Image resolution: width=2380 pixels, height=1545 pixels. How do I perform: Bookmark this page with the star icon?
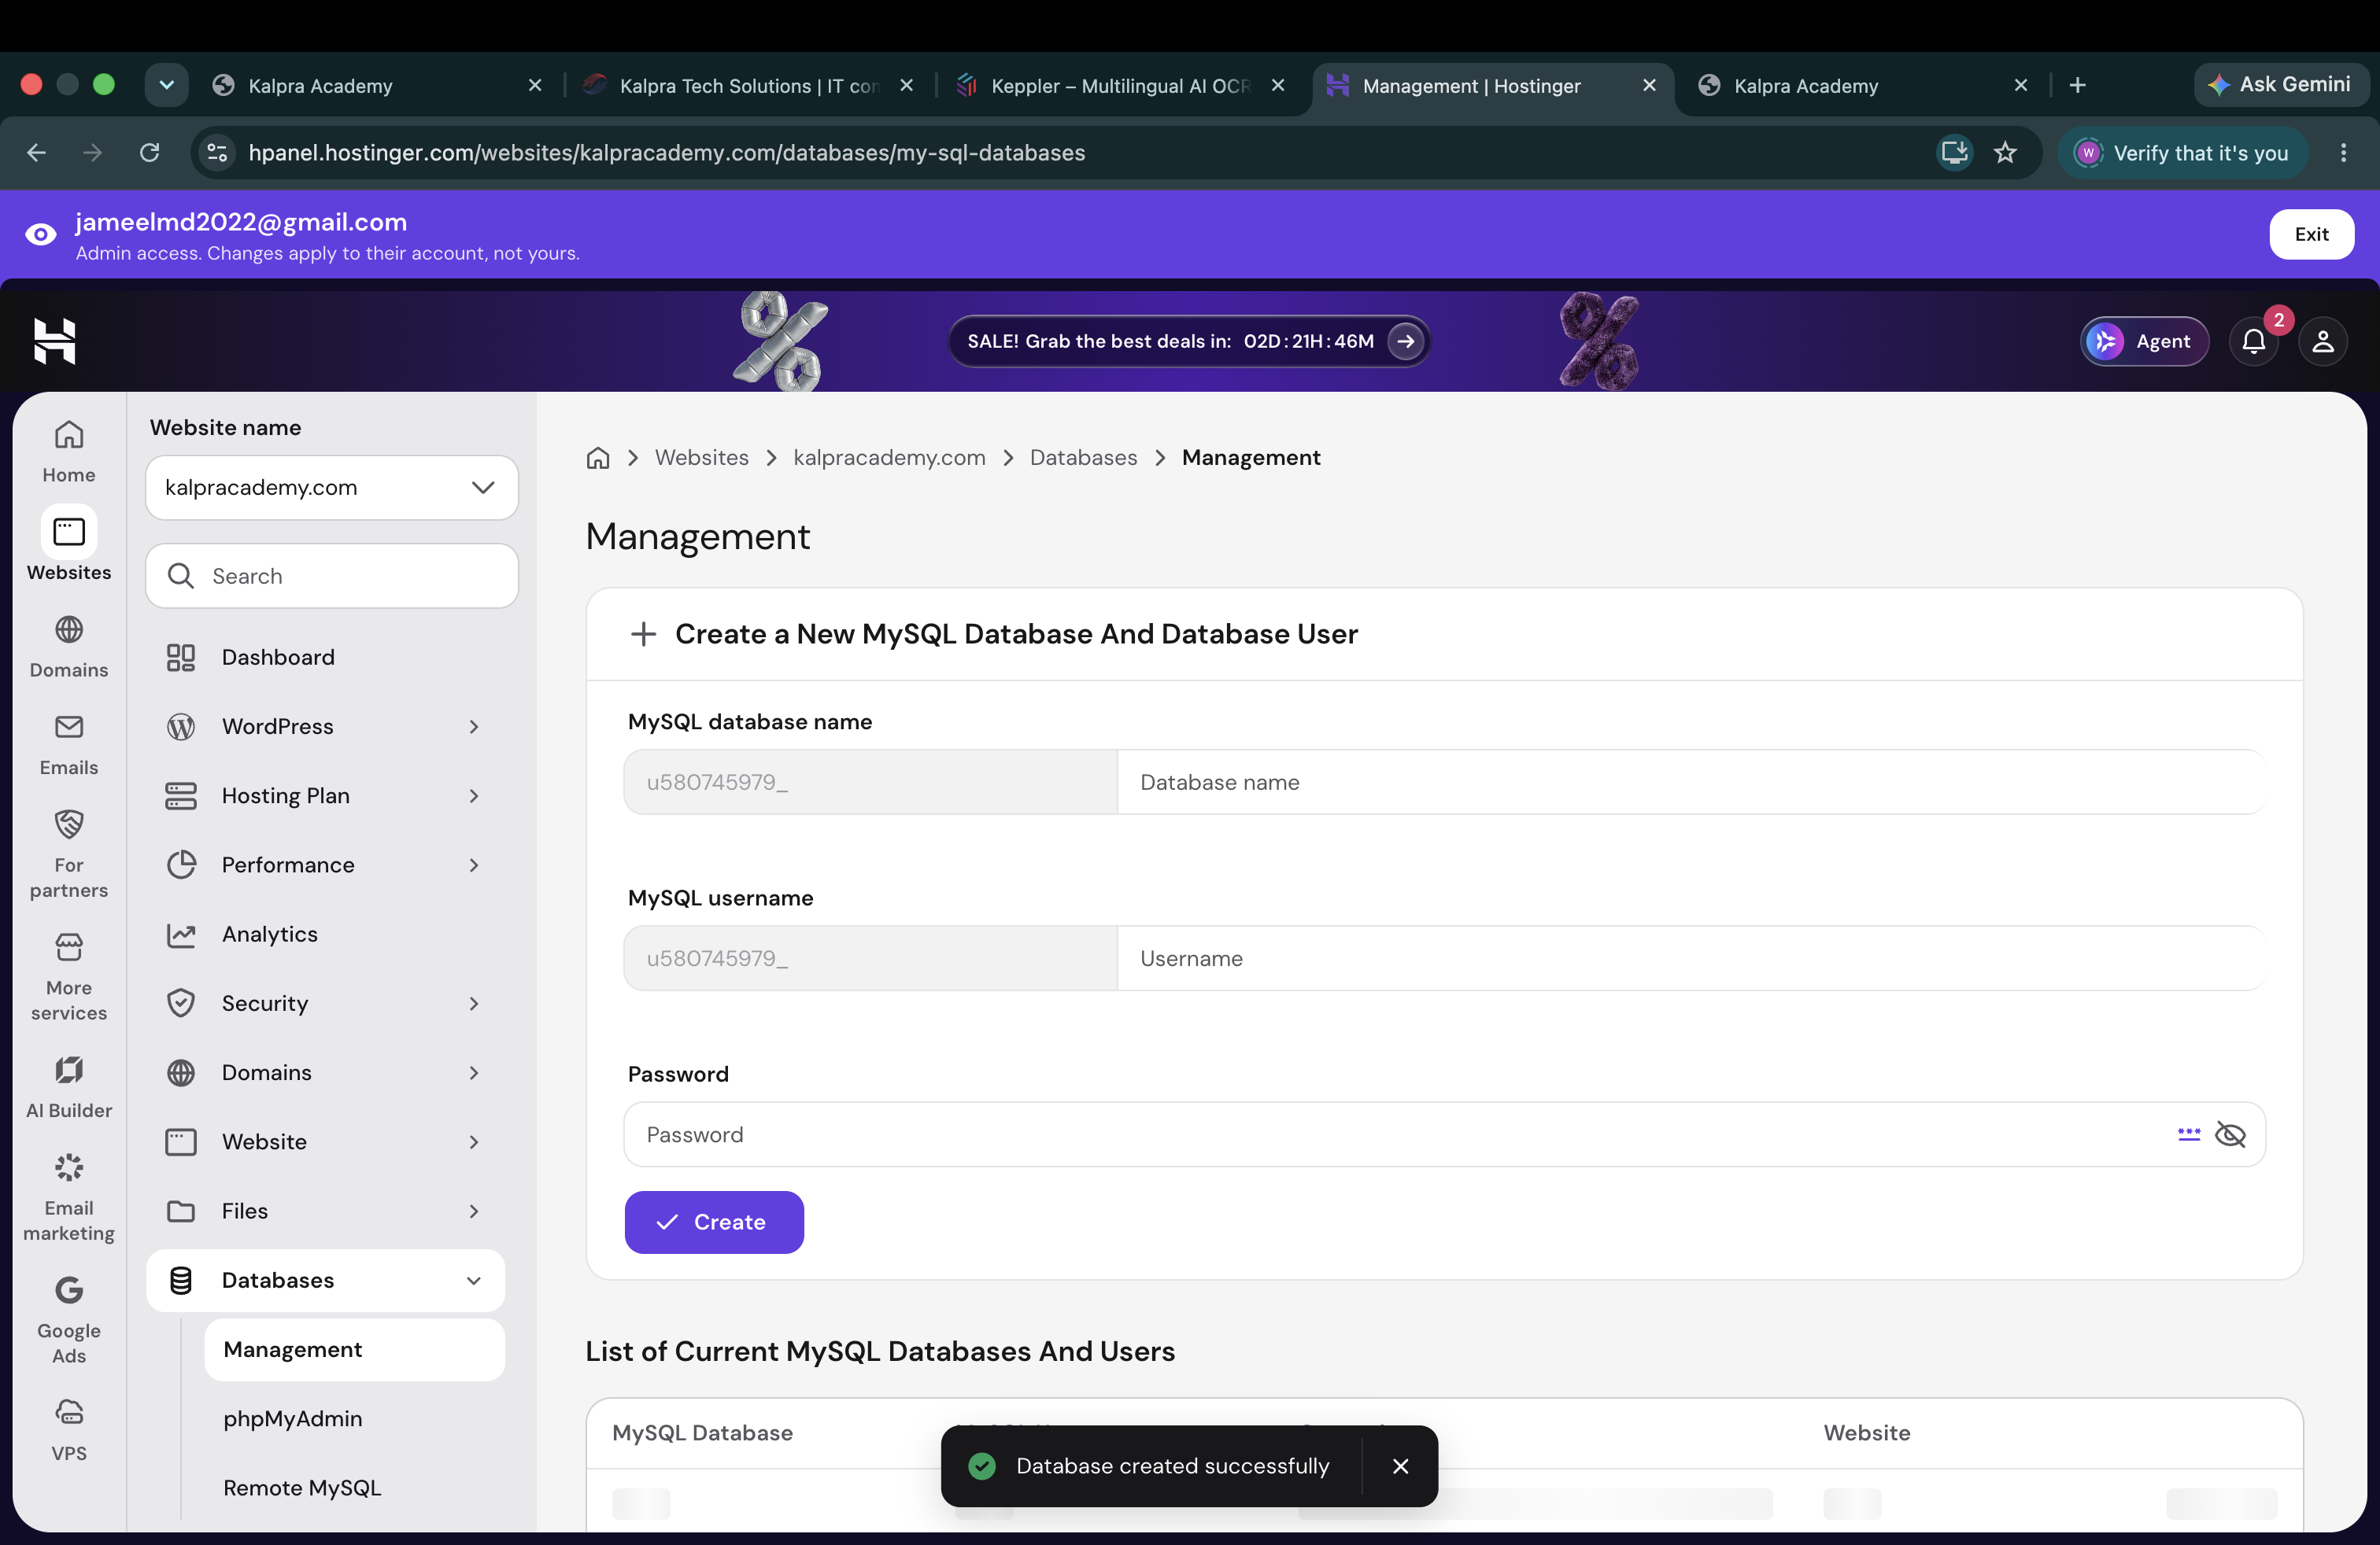[x=2005, y=153]
